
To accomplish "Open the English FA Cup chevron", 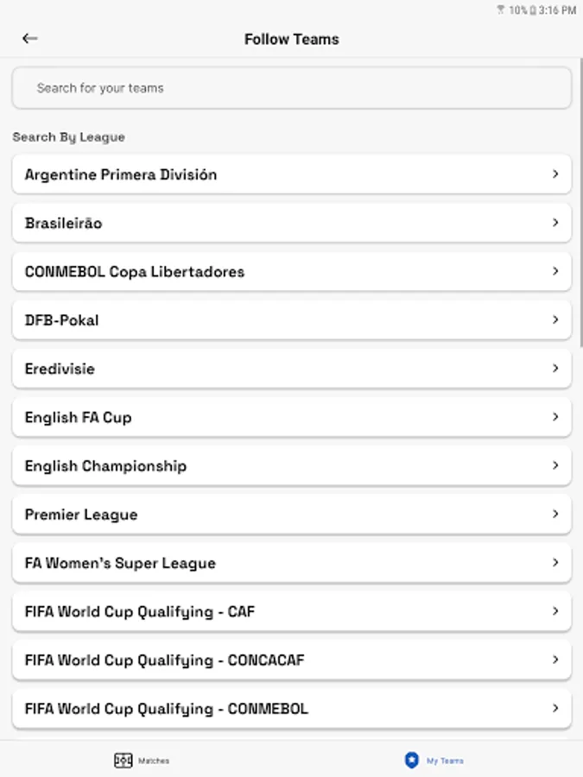I will (x=555, y=417).
